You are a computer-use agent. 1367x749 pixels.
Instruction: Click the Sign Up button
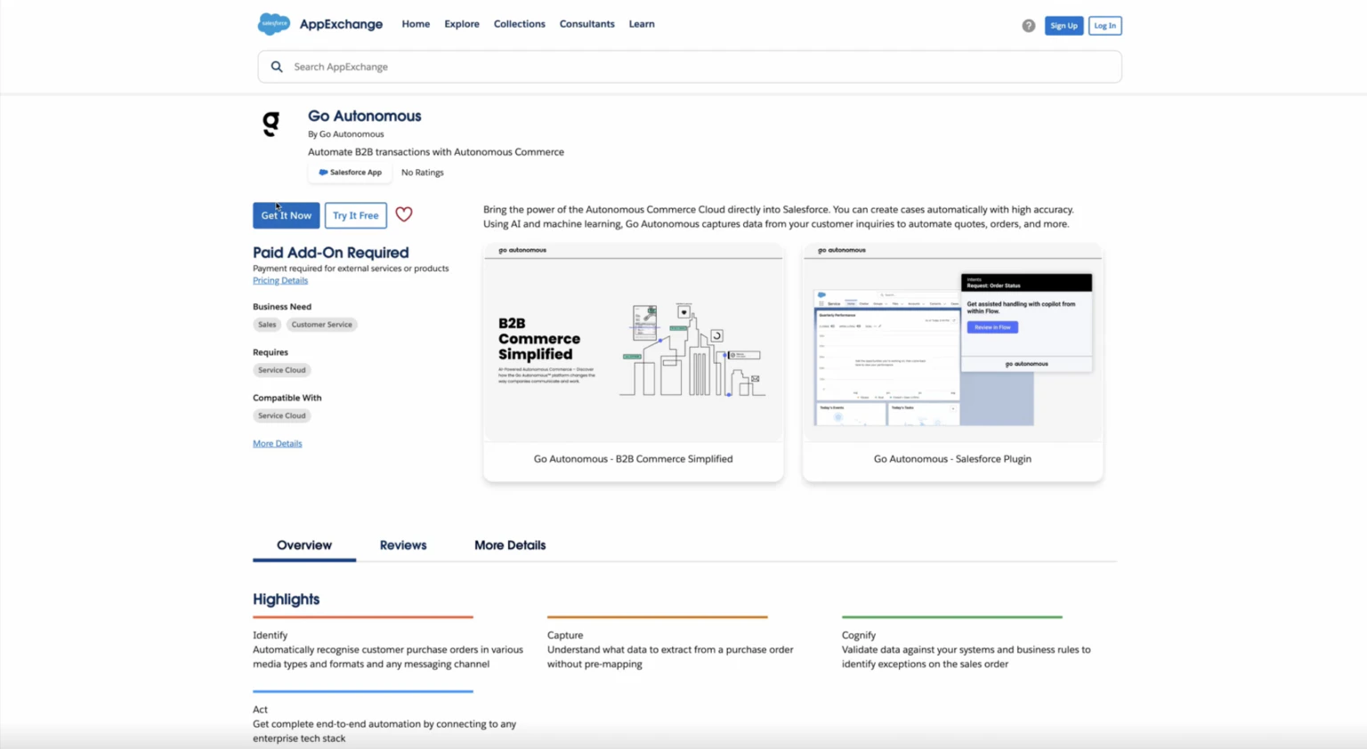click(1064, 26)
